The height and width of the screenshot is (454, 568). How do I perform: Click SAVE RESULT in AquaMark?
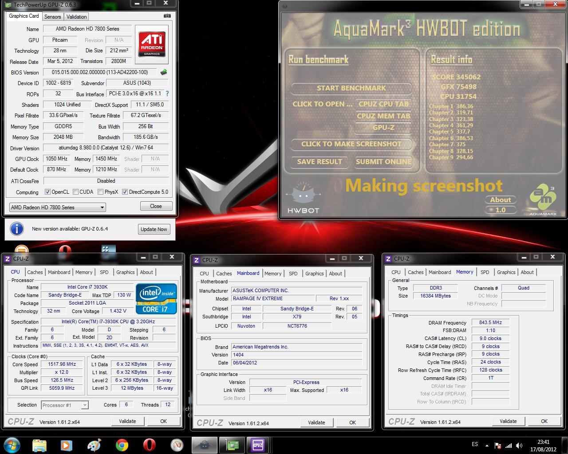[x=319, y=161]
